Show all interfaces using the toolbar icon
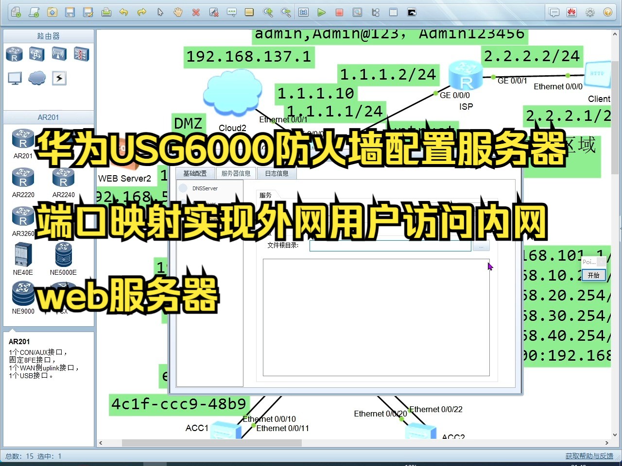622x466 pixels. click(x=376, y=12)
